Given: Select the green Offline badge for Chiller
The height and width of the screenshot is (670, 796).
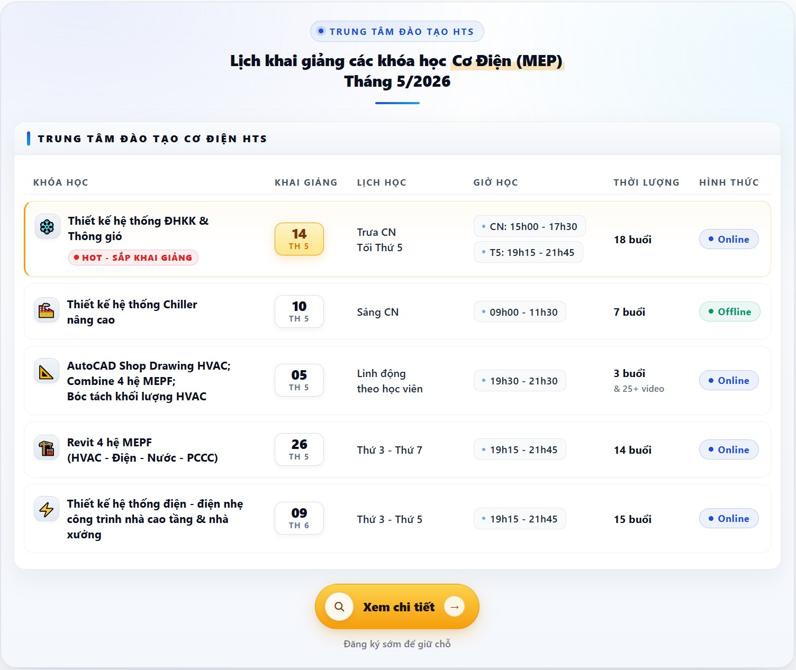Looking at the screenshot, I should pos(729,311).
